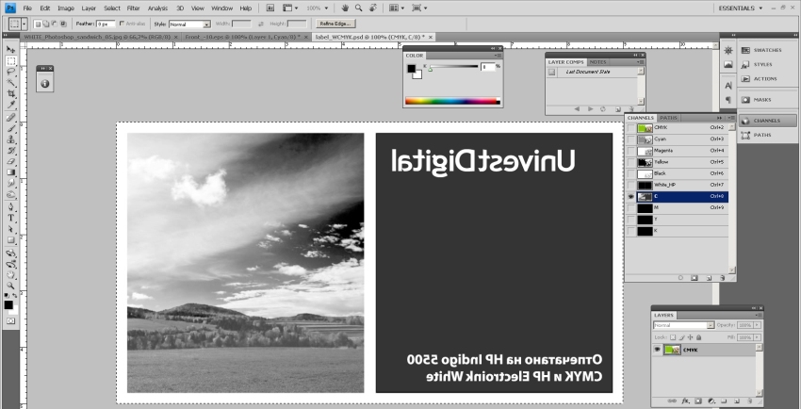Select the Path Selection tool
This screenshot has width=801, height=409.
coord(10,229)
